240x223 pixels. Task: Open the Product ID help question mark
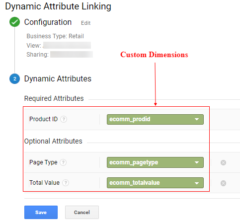[64, 119]
